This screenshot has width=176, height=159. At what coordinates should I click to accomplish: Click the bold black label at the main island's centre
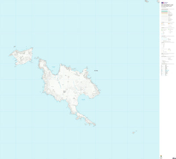tap(64, 91)
